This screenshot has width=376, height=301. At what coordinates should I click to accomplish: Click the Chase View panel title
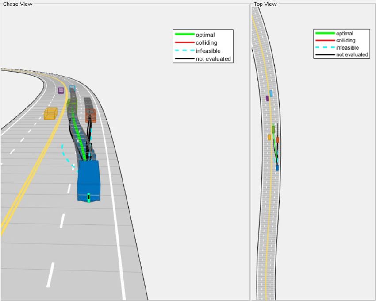coord(18,4)
